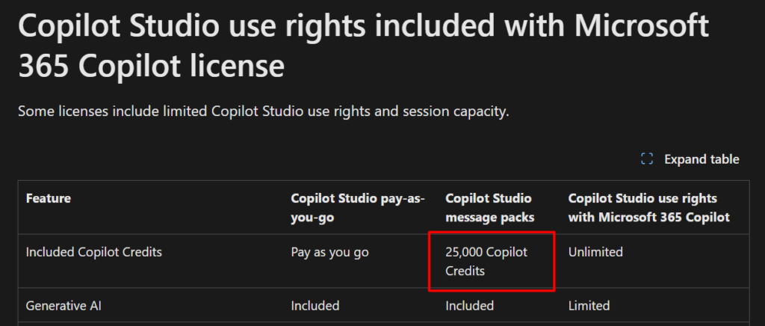Select the Copilot Studio pay-as-you-go column header
Image resolution: width=765 pixels, height=326 pixels.
[x=357, y=207]
